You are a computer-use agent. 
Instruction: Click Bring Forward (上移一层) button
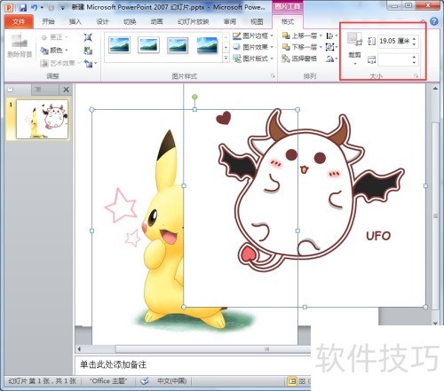[x=300, y=35]
